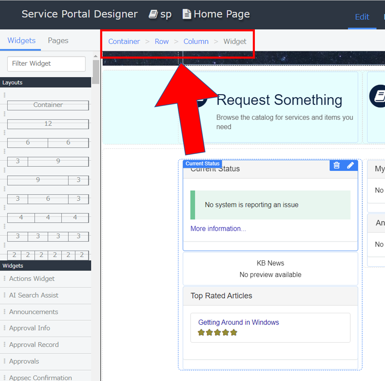Select the full-width 12 layout
The image size is (385, 381).
48,124
